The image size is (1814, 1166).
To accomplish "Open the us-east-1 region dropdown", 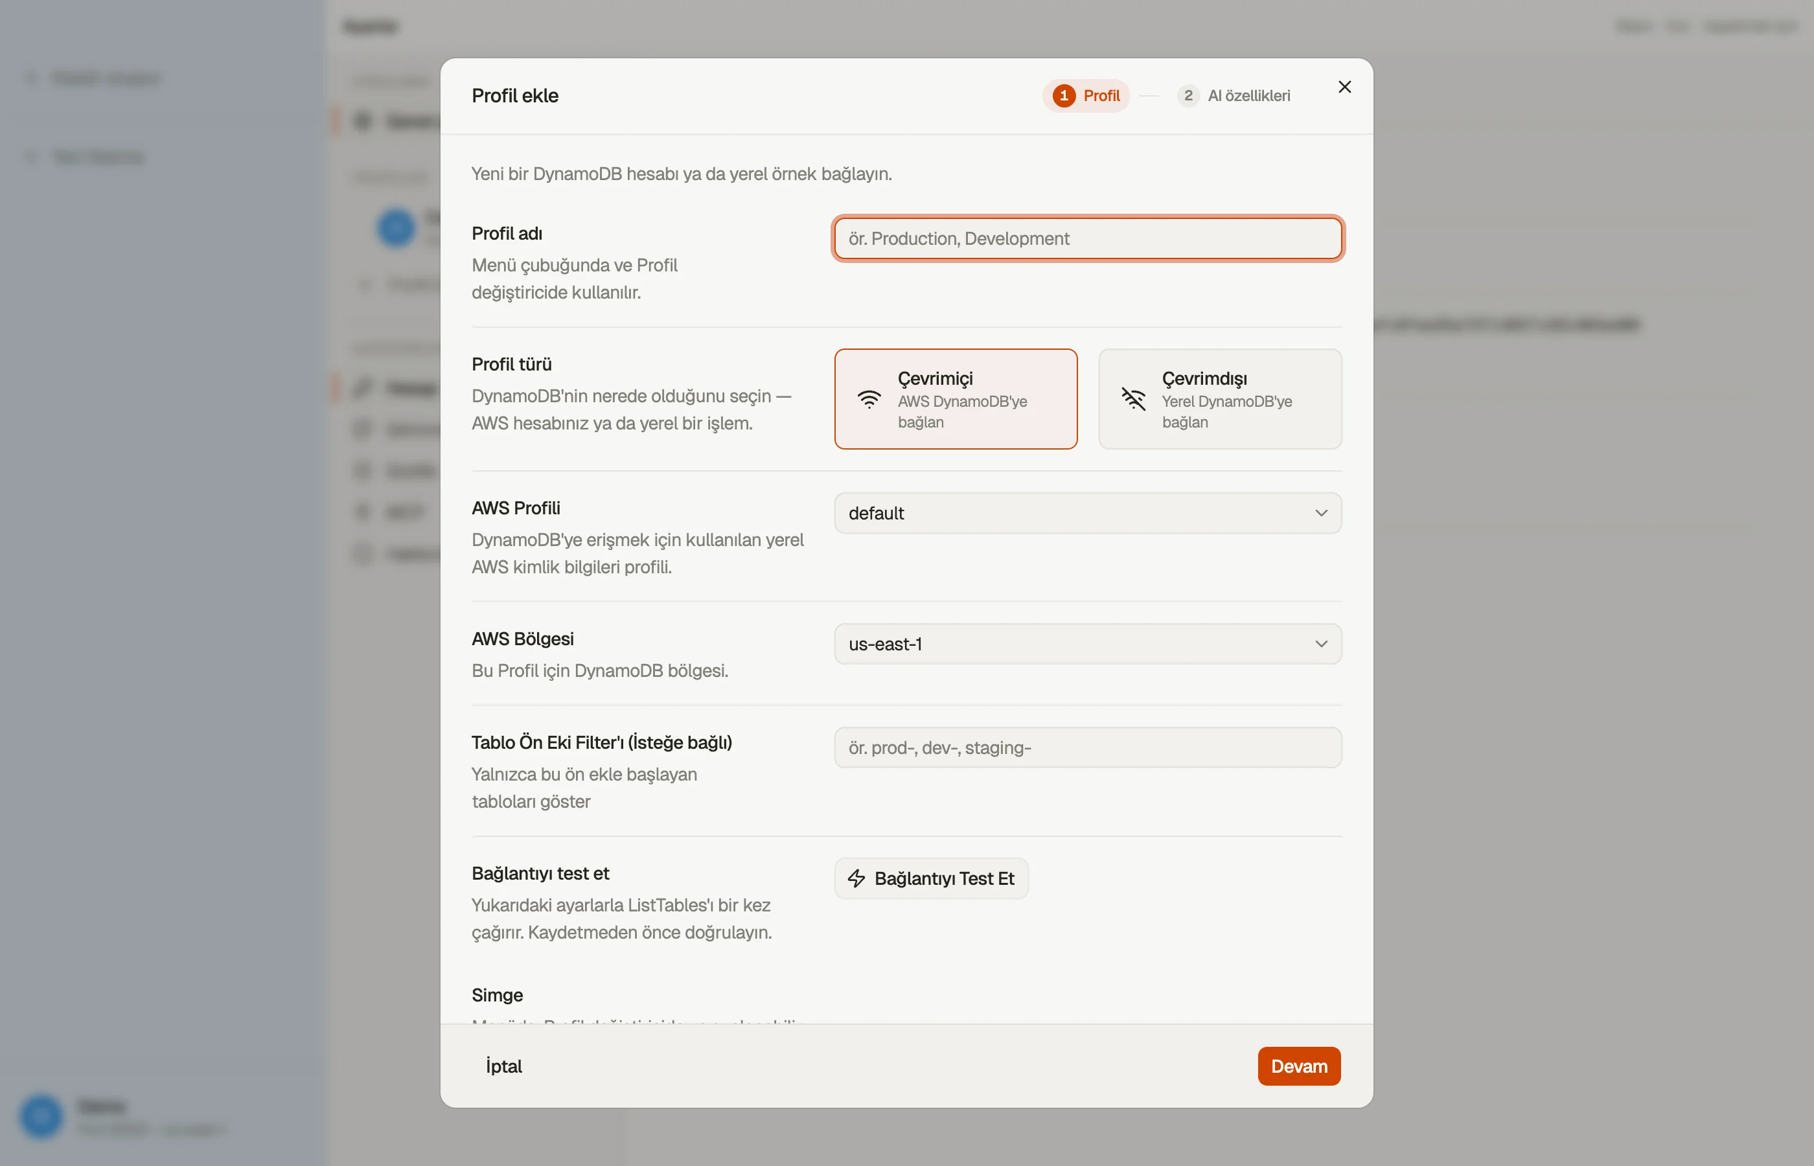I will (1087, 645).
